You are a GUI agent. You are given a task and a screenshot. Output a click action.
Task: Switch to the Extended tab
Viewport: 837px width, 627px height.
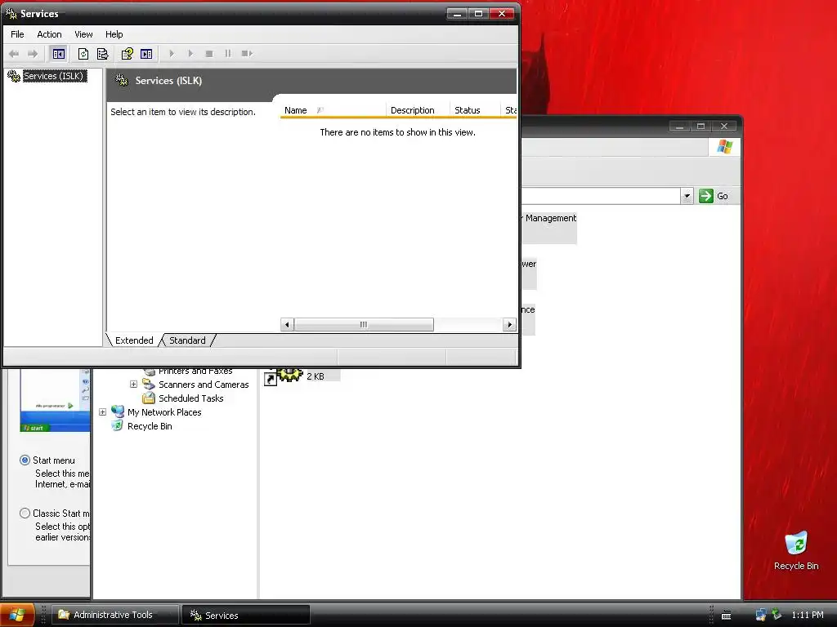[x=134, y=340]
